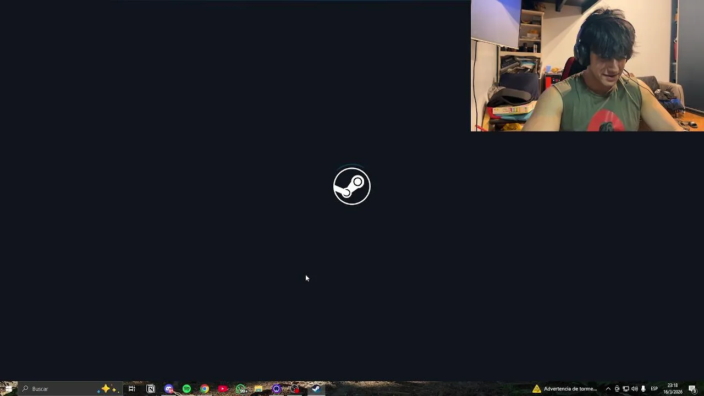Launch Spotify from the taskbar

[186, 389]
